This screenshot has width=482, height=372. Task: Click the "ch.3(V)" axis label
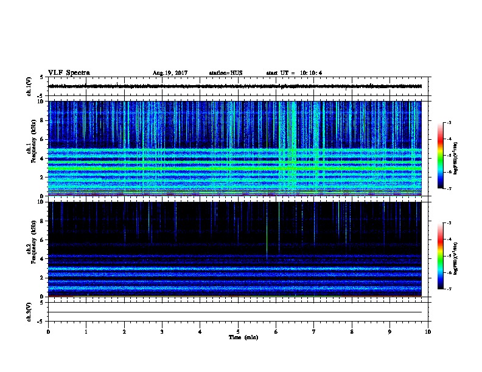coord(29,312)
